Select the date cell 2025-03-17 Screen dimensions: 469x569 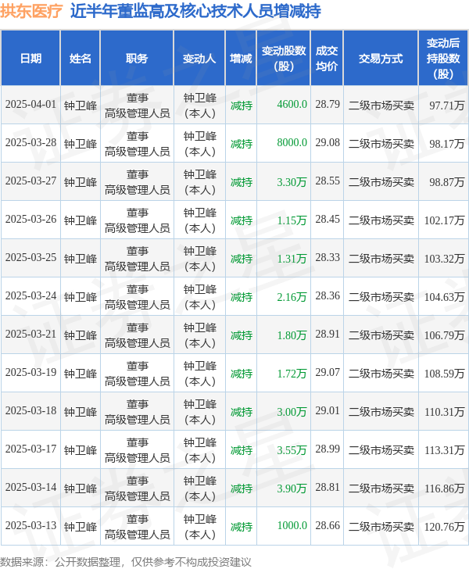point(30,449)
